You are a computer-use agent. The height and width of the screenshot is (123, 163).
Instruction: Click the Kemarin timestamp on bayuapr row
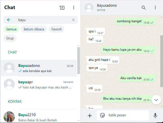68,82
